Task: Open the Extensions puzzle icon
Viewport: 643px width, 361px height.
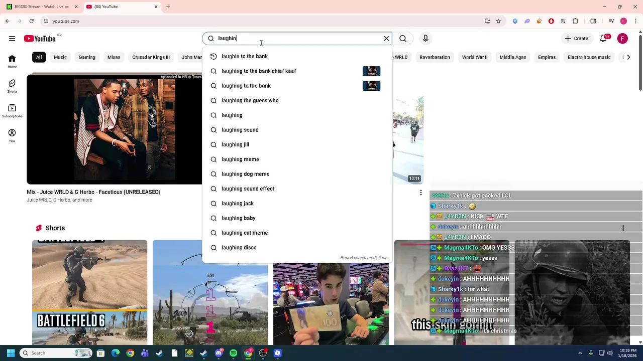Action: click(x=575, y=21)
